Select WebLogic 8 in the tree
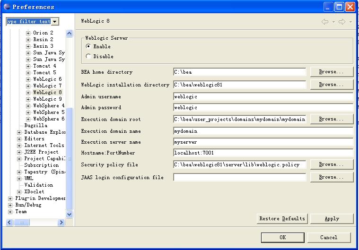The width and height of the screenshot is (359, 250). [x=47, y=93]
